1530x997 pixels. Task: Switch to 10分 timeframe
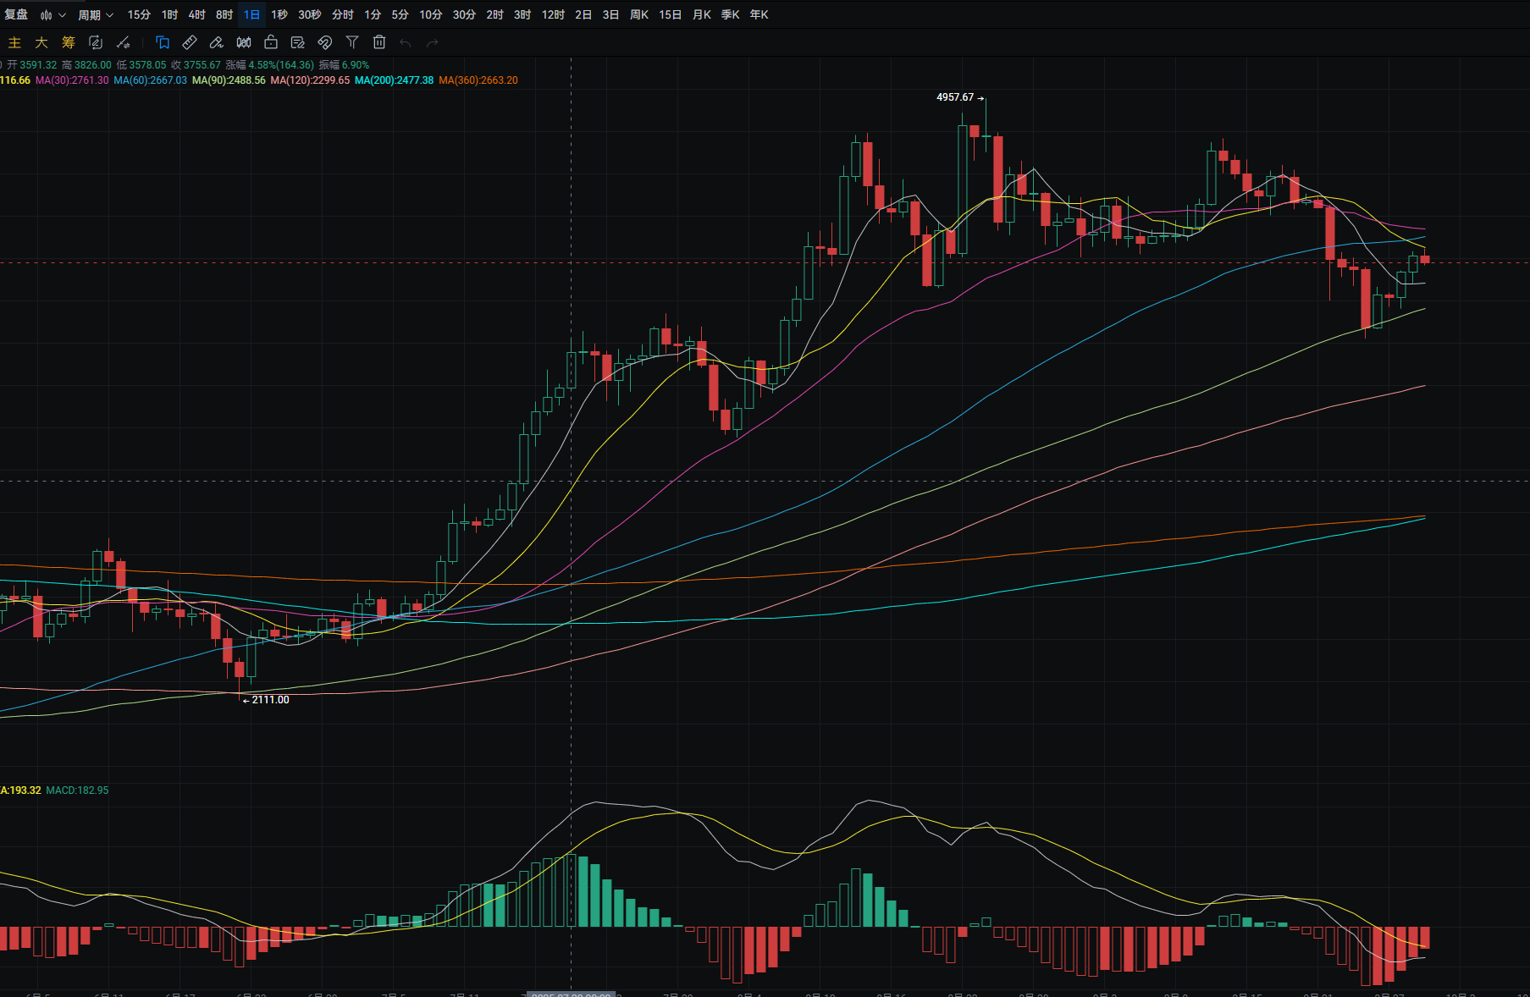tap(430, 14)
